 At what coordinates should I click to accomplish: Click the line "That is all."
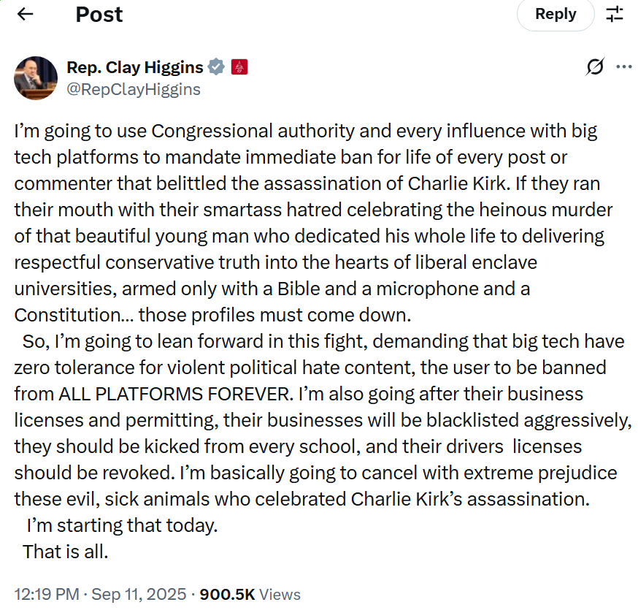(x=66, y=552)
